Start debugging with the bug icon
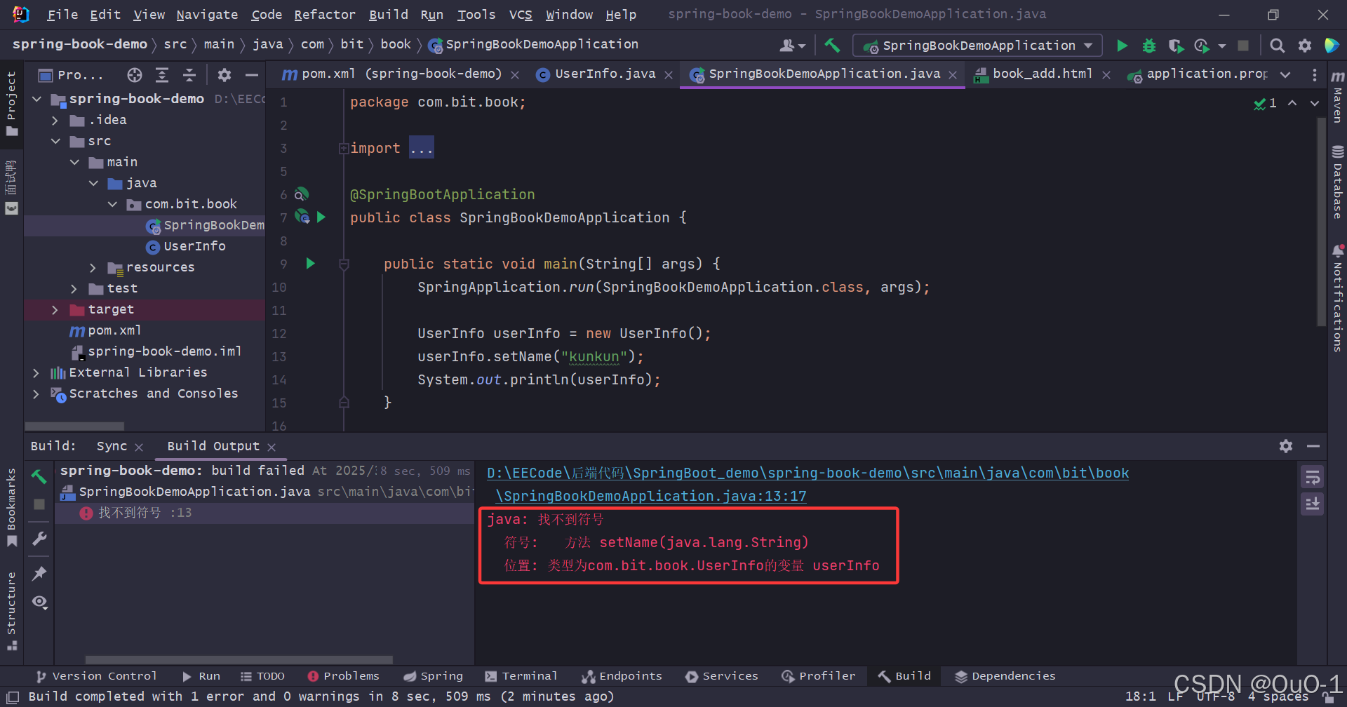Image resolution: width=1347 pixels, height=707 pixels. (1148, 46)
